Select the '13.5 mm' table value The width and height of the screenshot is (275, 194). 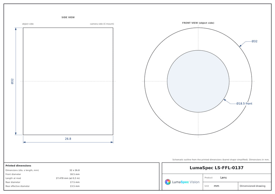click(x=75, y=186)
